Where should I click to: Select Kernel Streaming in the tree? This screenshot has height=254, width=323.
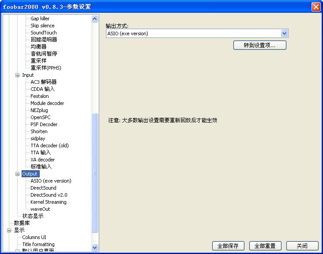pyautogui.click(x=49, y=202)
